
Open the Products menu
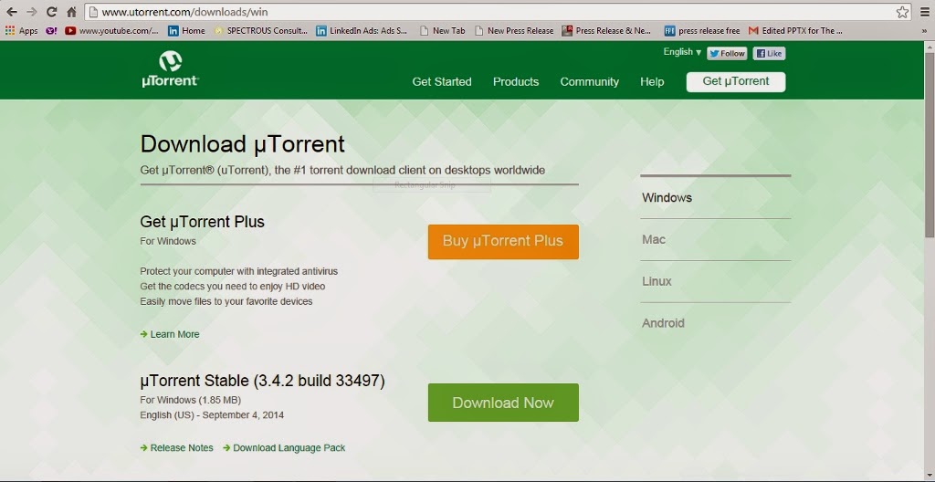pyautogui.click(x=516, y=82)
